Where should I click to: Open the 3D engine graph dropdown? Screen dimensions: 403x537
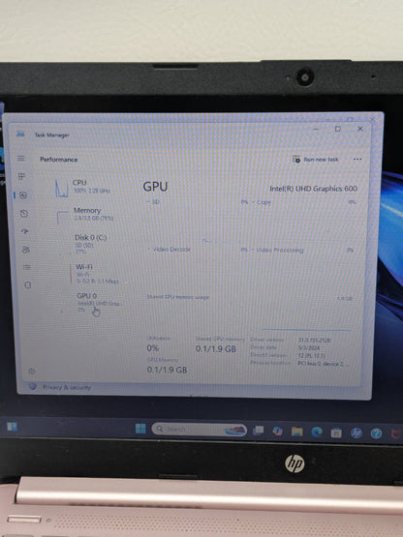[x=154, y=202]
